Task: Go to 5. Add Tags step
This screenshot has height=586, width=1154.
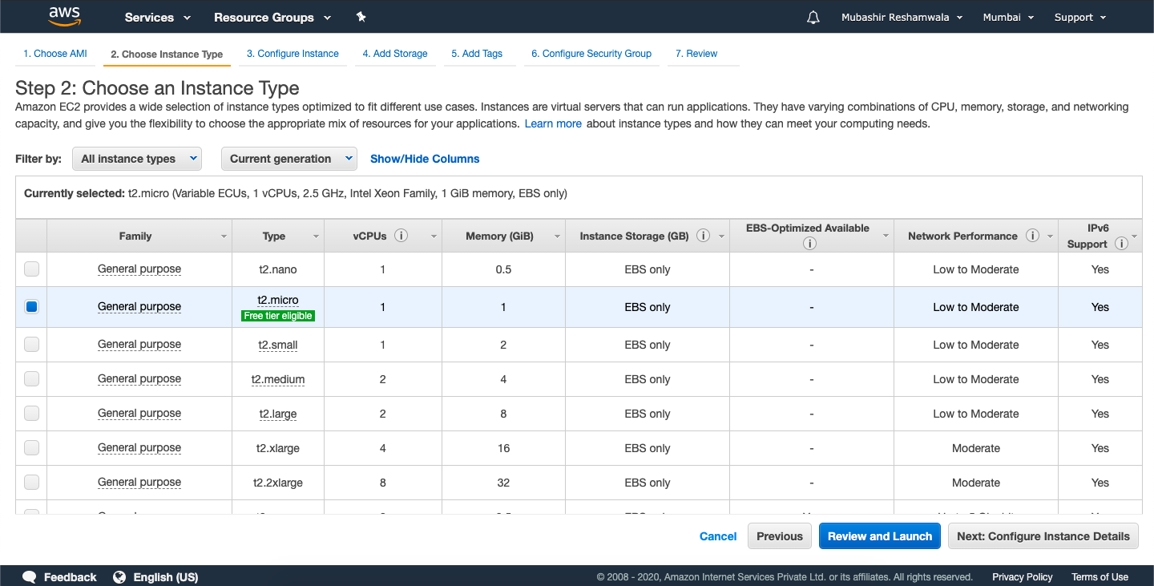Action: pyautogui.click(x=477, y=54)
